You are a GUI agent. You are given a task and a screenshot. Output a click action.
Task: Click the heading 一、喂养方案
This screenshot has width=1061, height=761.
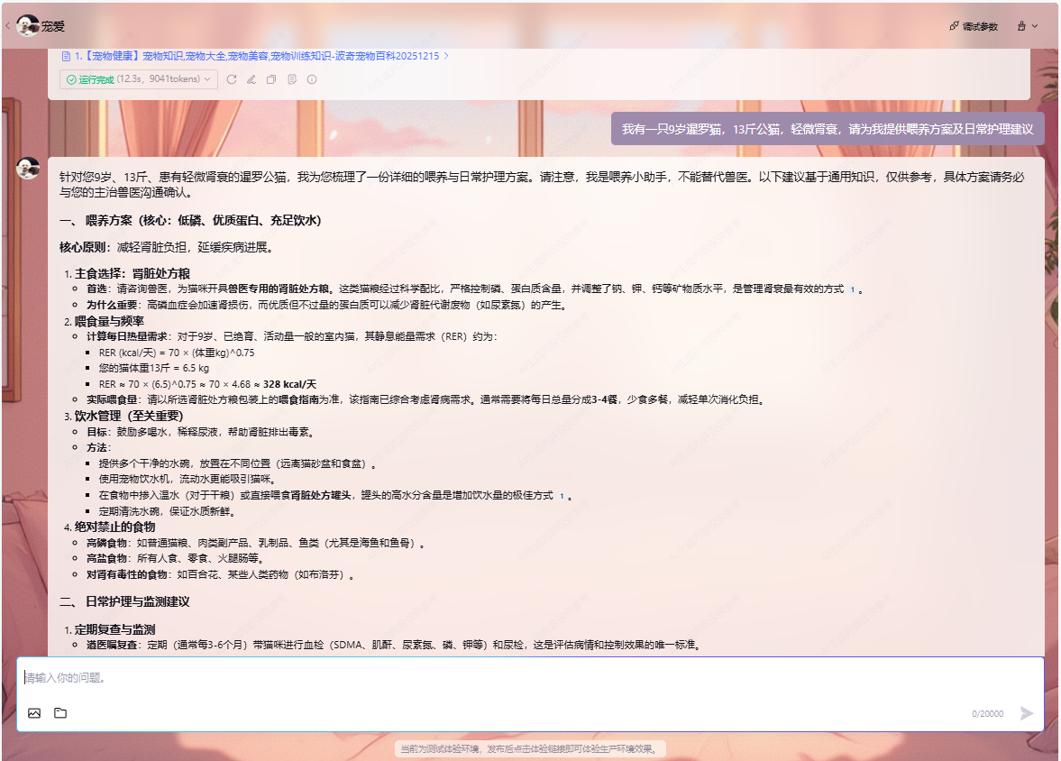tap(190, 220)
